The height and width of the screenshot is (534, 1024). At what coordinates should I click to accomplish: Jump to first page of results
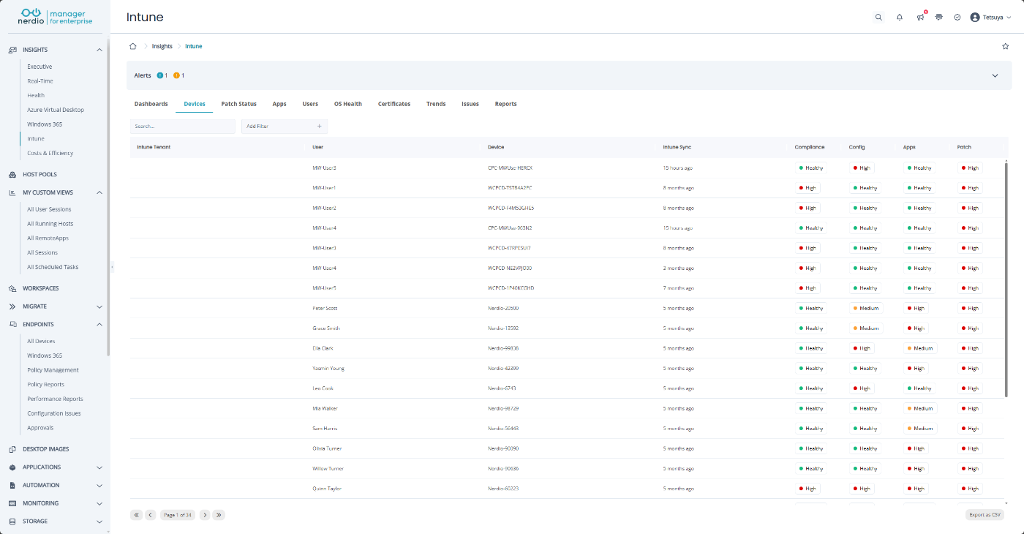point(136,515)
